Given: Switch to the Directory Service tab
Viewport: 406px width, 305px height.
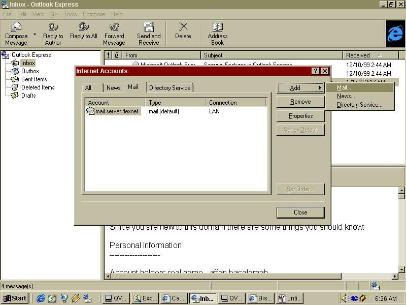Looking at the screenshot, I should click(x=170, y=88).
